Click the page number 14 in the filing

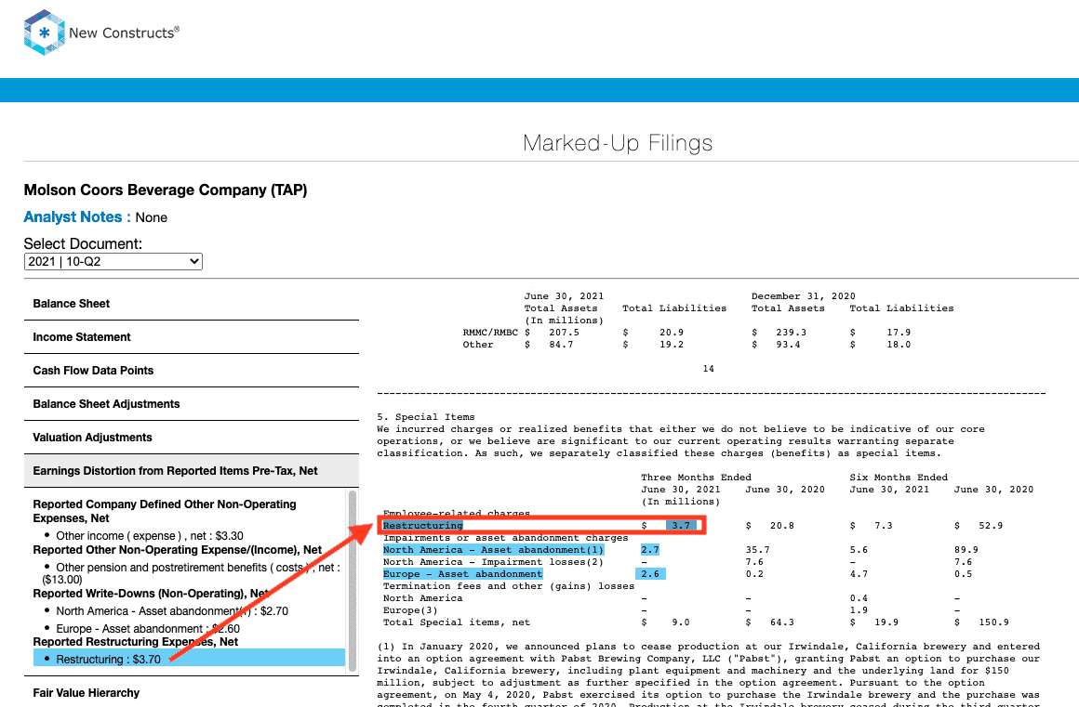pos(708,369)
